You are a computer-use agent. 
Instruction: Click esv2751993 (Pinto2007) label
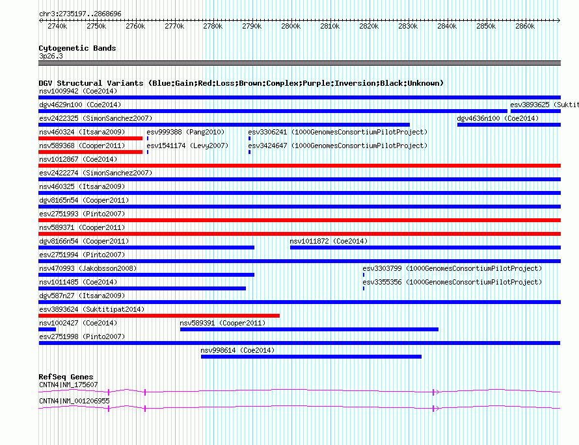coord(82,214)
